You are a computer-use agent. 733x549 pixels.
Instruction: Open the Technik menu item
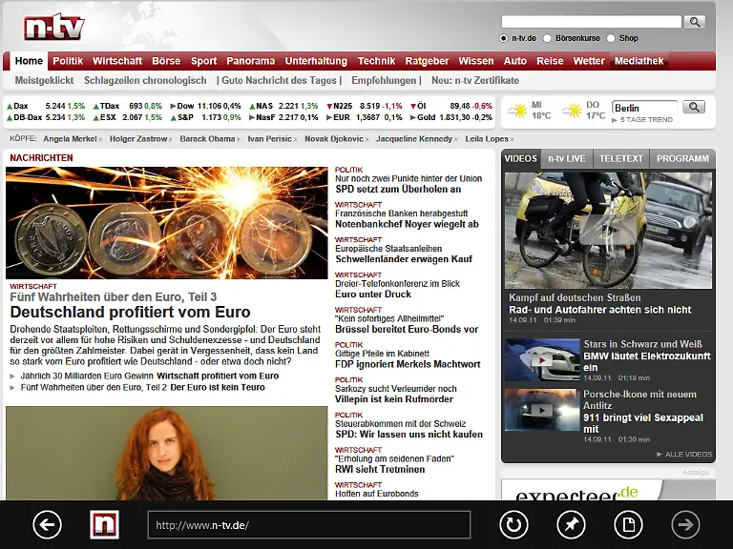pyautogui.click(x=377, y=61)
